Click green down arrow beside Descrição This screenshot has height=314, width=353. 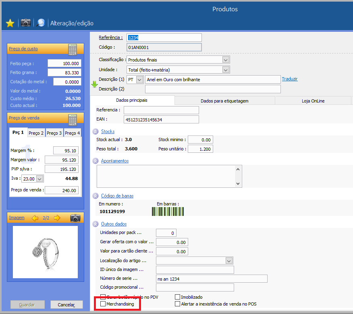94,84
